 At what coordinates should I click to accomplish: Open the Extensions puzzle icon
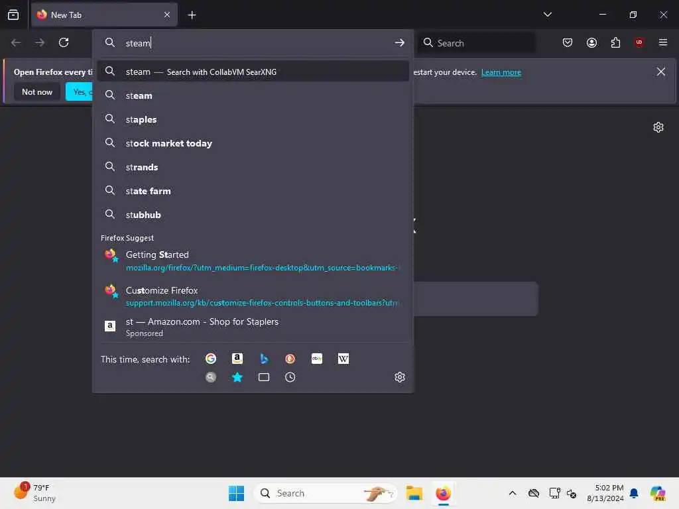(615, 42)
